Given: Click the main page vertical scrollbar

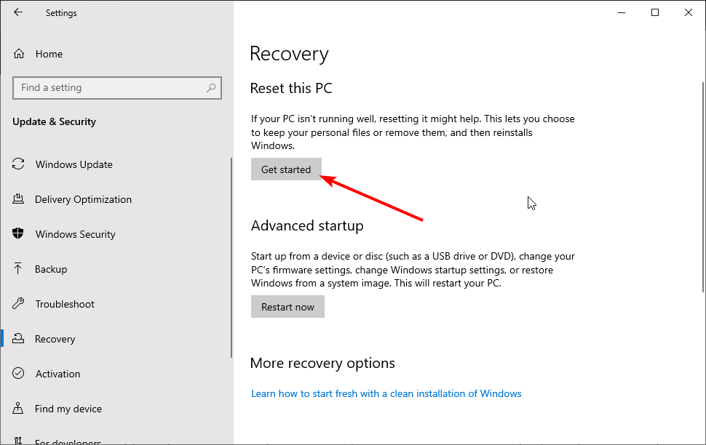Looking at the screenshot, I should point(703,187).
